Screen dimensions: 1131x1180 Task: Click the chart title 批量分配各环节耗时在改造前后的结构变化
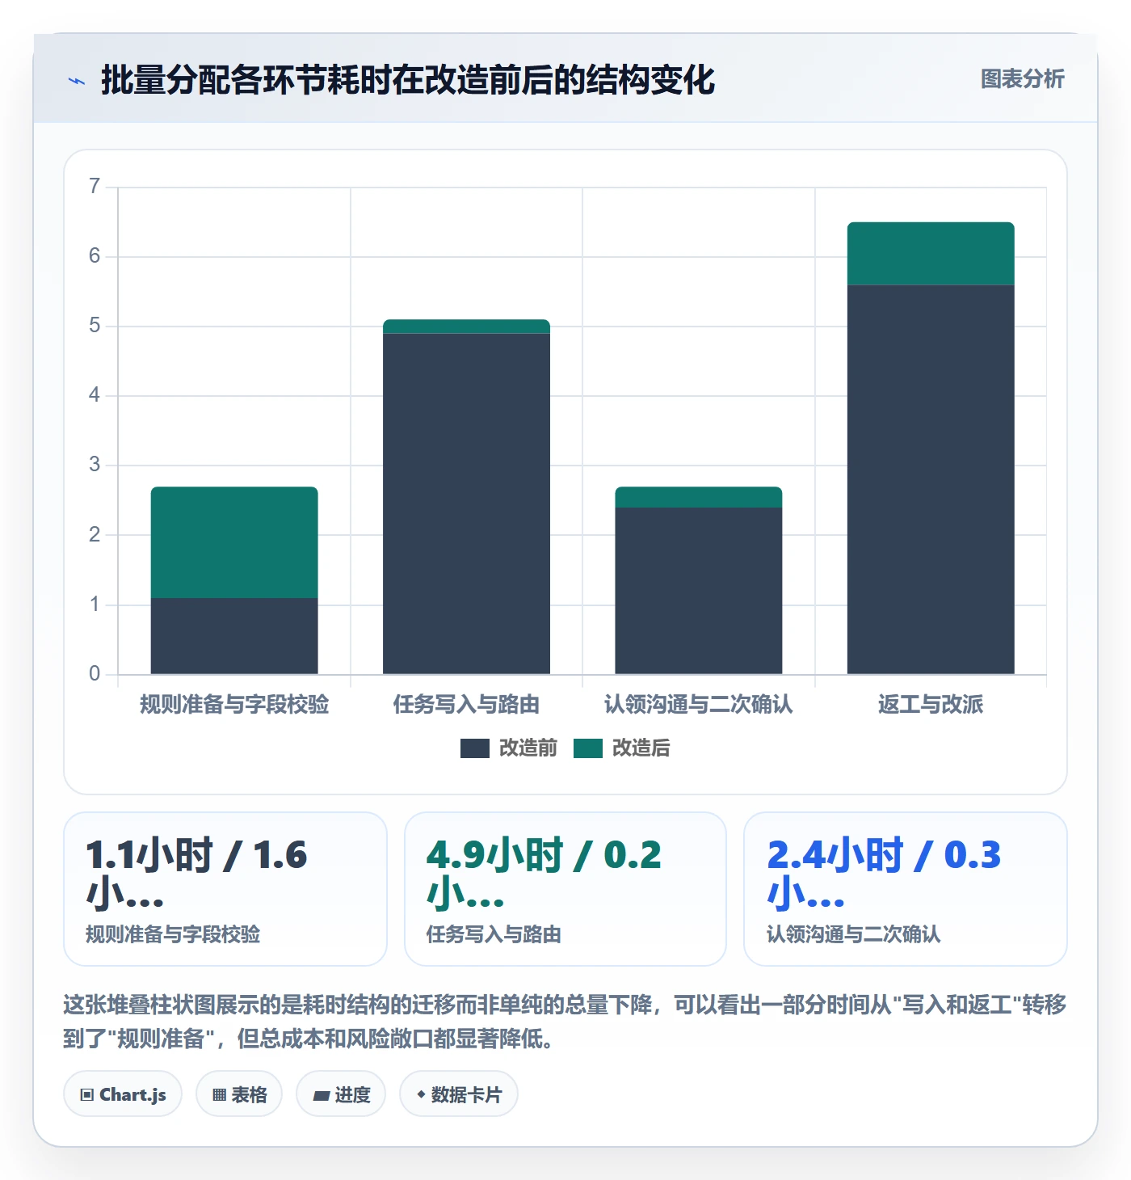pos(408,80)
